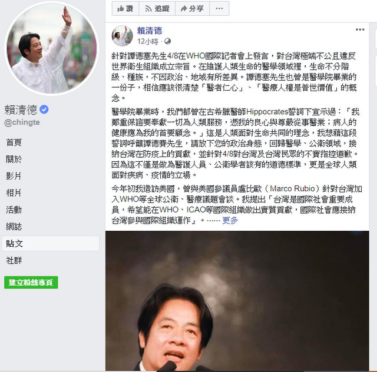Select 活動 in the sidebar

[x=14, y=210]
